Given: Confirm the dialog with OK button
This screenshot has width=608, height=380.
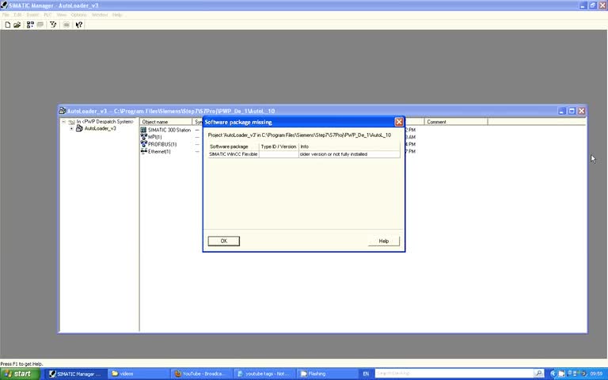Looking at the screenshot, I should [x=224, y=241].
